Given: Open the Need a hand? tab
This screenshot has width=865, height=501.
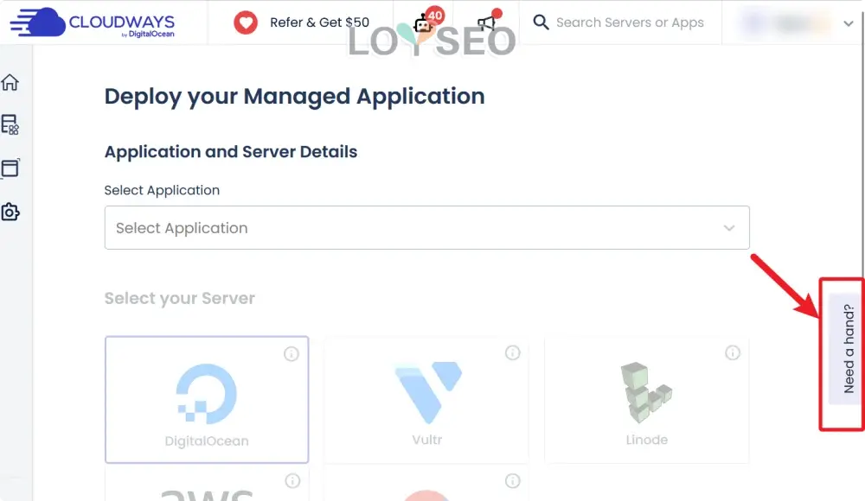Looking at the screenshot, I should click(x=846, y=349).
